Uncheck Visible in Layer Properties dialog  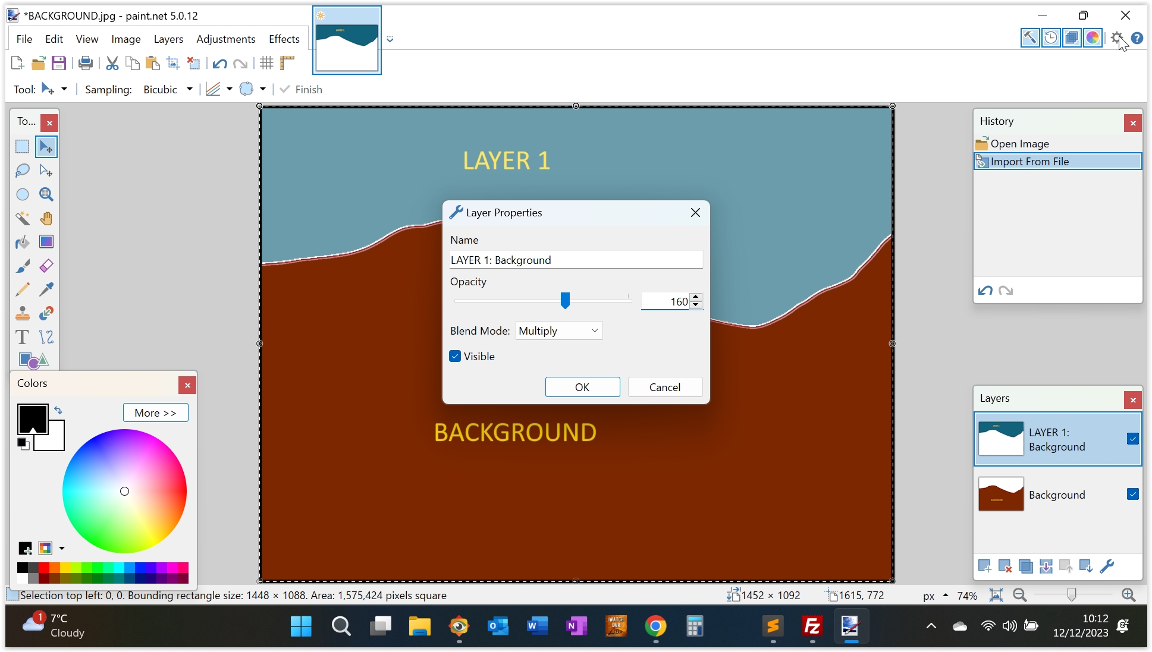tap(455, 356)
